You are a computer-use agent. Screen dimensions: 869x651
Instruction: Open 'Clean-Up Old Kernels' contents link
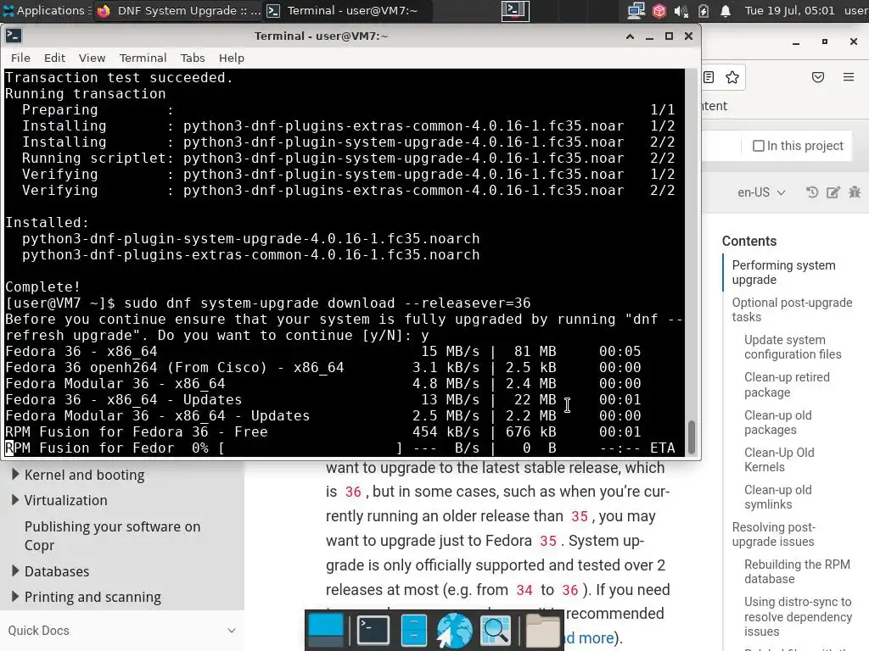(x=779, y=459)
